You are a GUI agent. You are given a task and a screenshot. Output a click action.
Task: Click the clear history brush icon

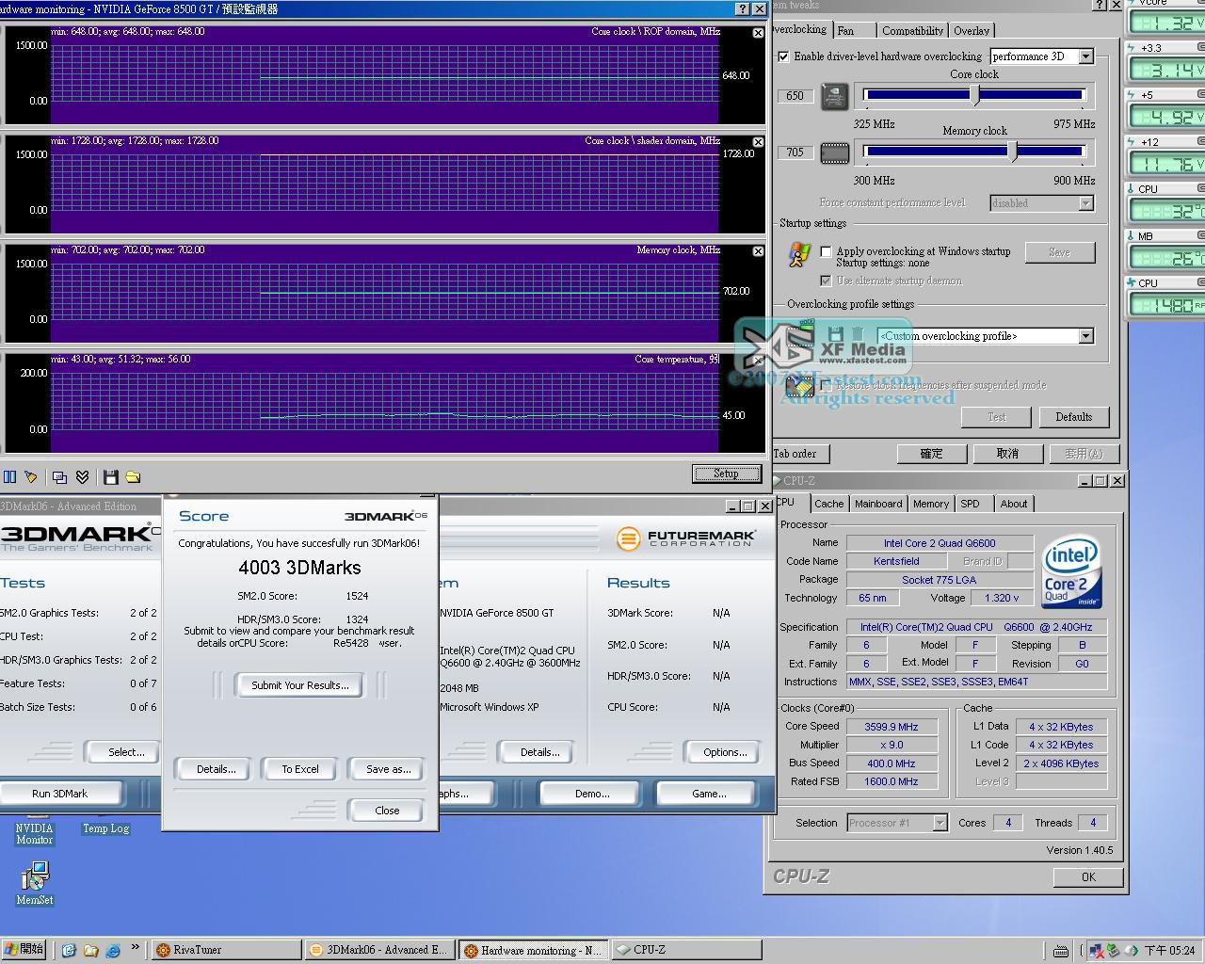31,477
